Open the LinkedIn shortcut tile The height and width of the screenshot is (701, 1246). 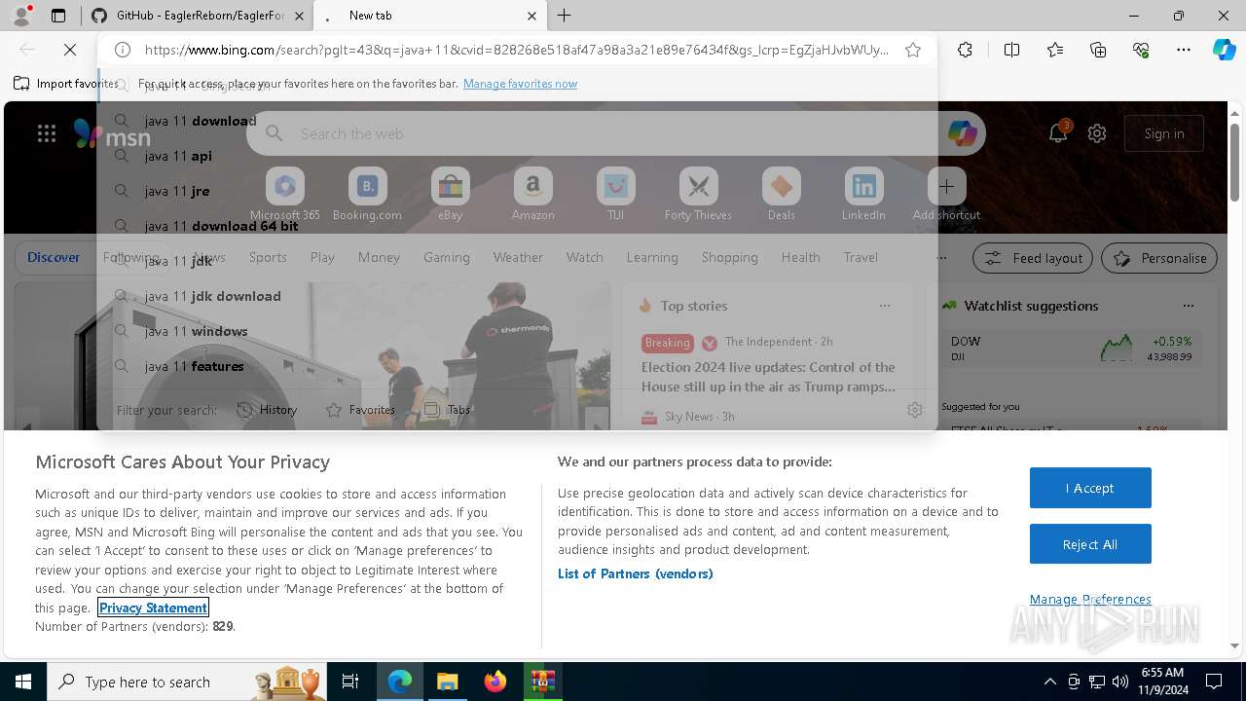(863, 195)
